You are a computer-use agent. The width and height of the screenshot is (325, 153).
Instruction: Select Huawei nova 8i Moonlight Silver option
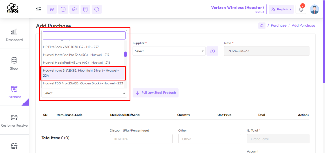83,73
